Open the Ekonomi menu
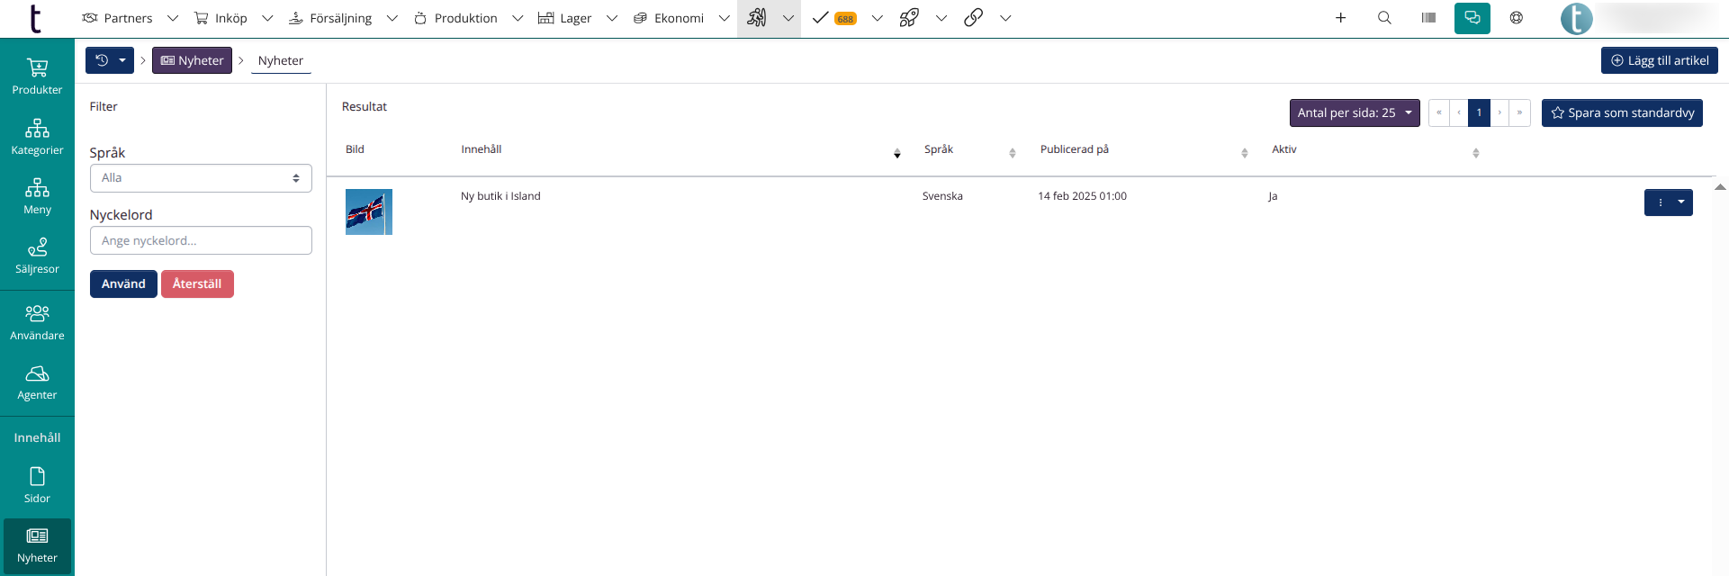The image size is (1729, 576). pyautogui.click(x=678, y=18)
